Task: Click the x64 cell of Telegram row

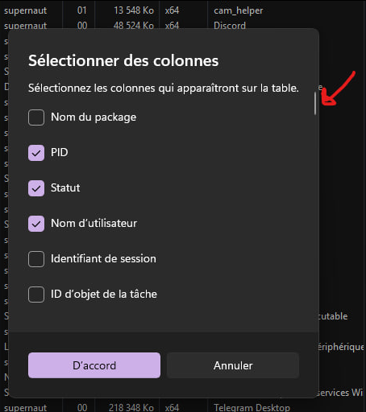Action: (x=172, y=408)
